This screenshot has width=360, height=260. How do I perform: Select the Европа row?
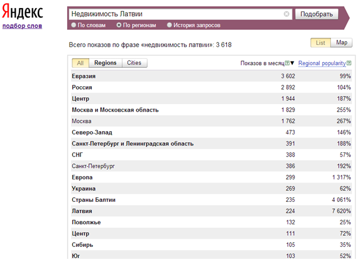pyautogui.click(x=211, y=177)
